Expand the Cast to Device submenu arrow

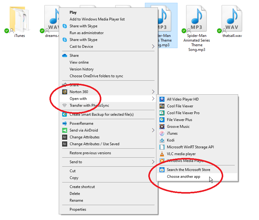tap(153, 47)
